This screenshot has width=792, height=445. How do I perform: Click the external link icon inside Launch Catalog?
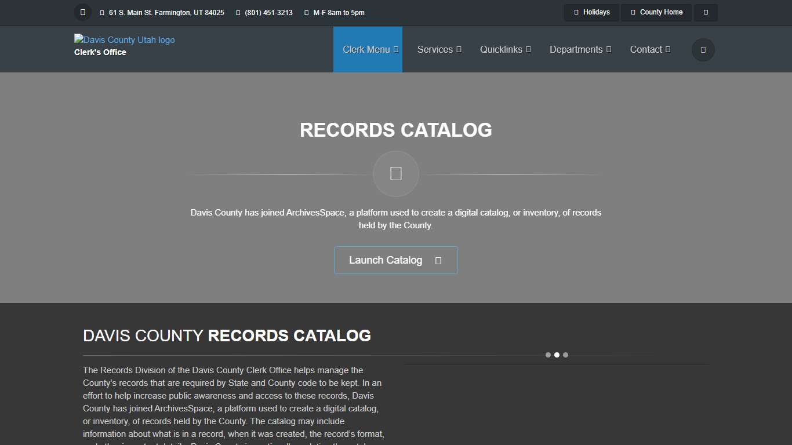coord(437,260)
